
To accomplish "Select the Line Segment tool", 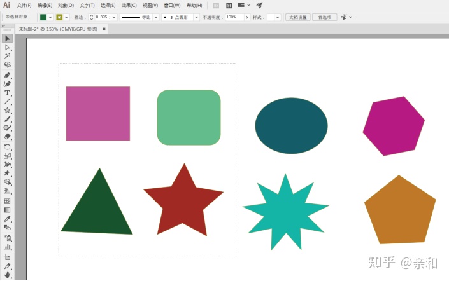I will pos(8,102).
